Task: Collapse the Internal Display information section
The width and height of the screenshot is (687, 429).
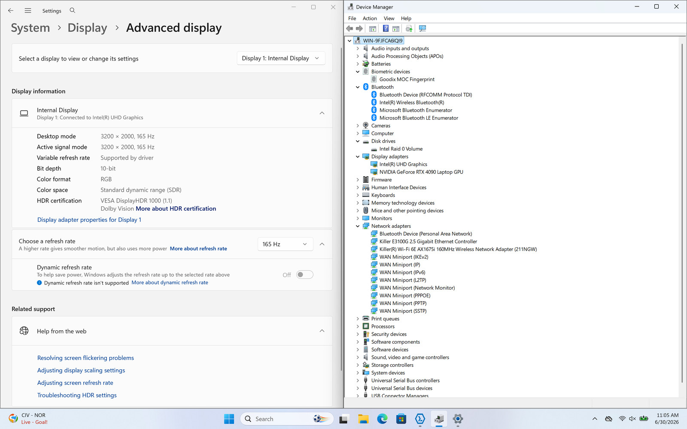Action: [x=322, y=113]
